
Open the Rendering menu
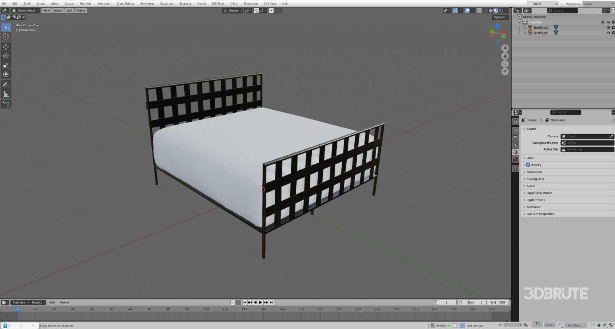tap(146, 3)
